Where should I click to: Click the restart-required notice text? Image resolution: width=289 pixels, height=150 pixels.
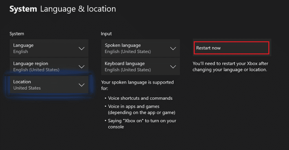click(x=230, y=66)
